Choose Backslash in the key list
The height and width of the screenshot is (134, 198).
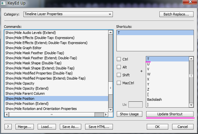click(x=167, y=100)
